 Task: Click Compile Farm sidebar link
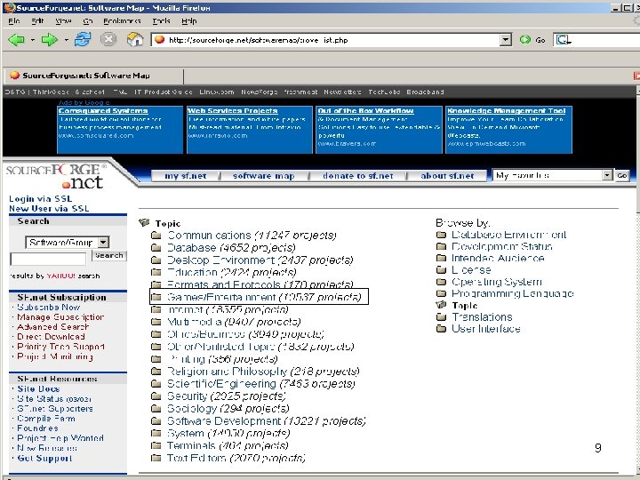(x=45, y=419)
